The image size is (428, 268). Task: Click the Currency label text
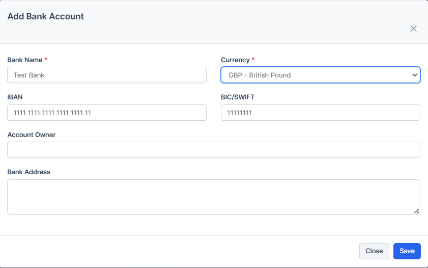coord(235,60)
